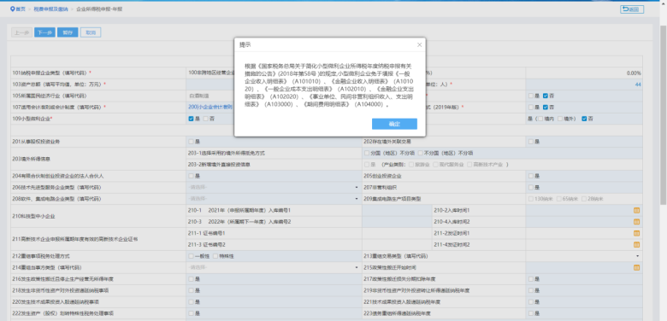Viewport: 667px width, 321px height.
Task: Check the 境内 checkbox
Action: 540,119
